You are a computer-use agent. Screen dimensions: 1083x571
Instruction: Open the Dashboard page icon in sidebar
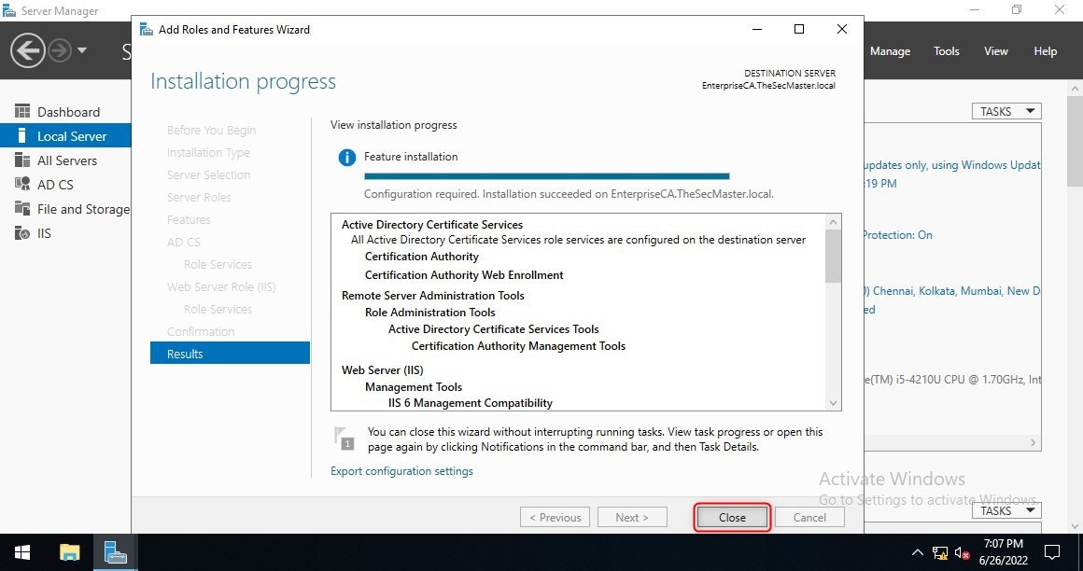pyautogui.click(x=22, y=111)
